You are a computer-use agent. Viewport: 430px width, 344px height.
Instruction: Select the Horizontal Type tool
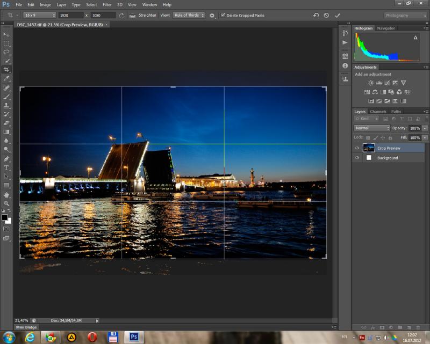[x=6, y=167]
